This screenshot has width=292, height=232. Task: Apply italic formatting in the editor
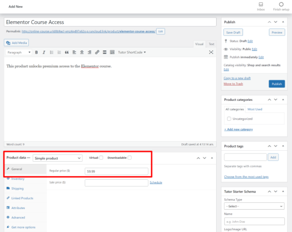(x=44, y=52)
